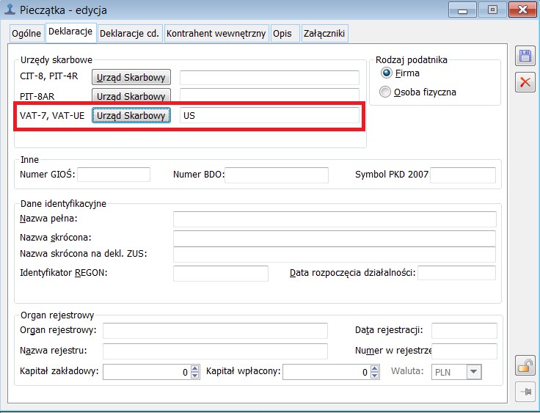Open the Waluta PLN dropdown
The image size is (540, 413).
click(x=474, y=372)
